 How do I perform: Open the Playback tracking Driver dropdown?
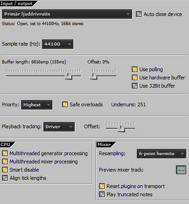point(59,127)
